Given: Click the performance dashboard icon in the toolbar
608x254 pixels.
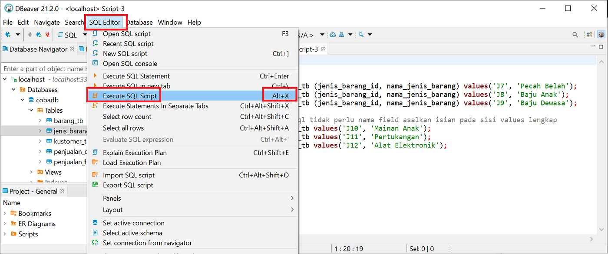Looking at the screenshot, I should coord(333,34).
